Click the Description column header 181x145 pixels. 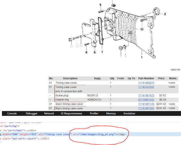click(70, 78)
